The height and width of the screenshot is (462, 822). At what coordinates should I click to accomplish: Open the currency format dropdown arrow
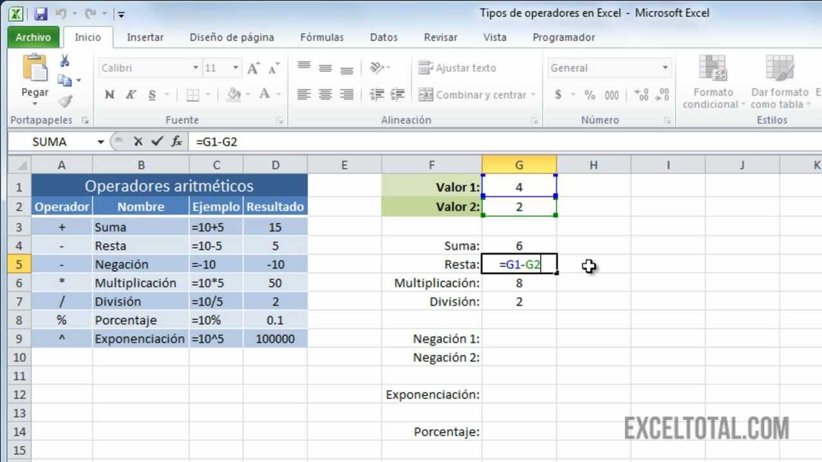point(573,95)
